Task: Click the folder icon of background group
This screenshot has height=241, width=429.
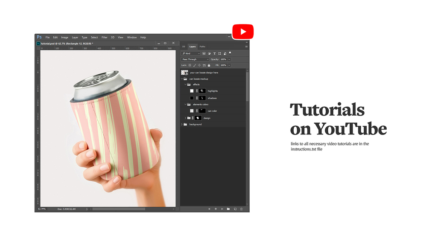Action: 186,124
